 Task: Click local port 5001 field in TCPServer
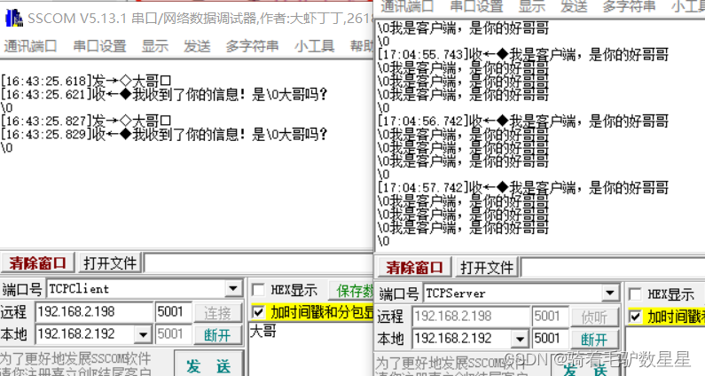(551, 339)
